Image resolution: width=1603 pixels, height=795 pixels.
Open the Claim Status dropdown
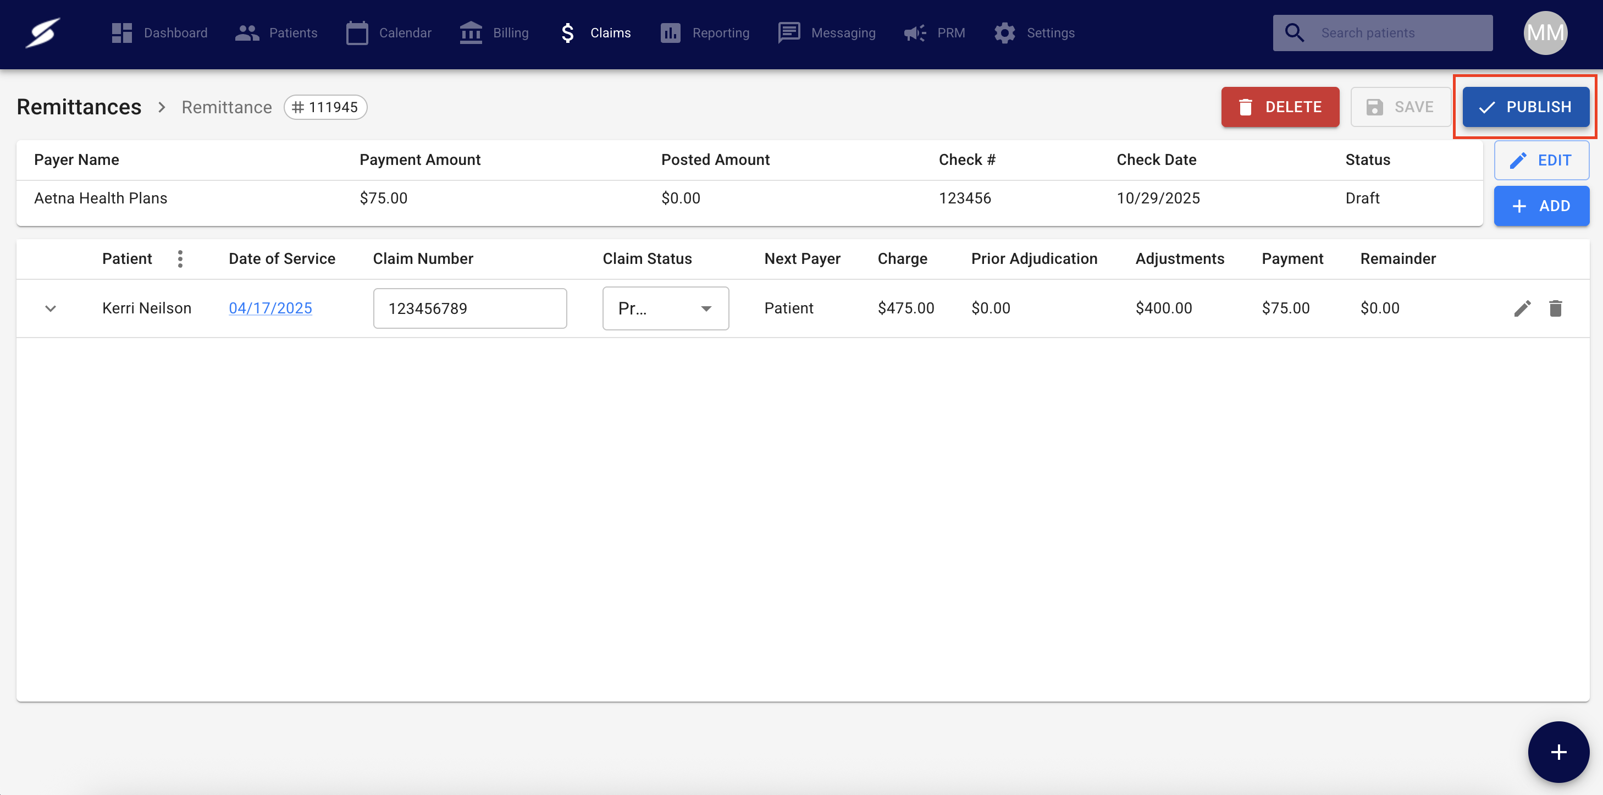(665, 308)
